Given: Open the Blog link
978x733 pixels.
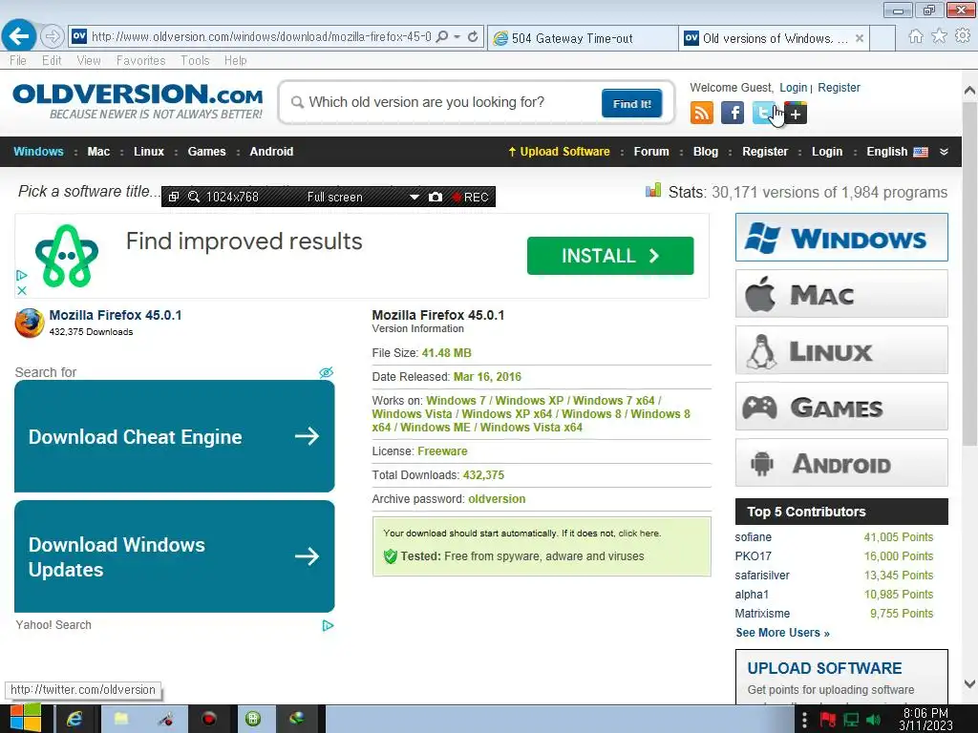Looking at the screenshot, I should [x=706, y=152].
